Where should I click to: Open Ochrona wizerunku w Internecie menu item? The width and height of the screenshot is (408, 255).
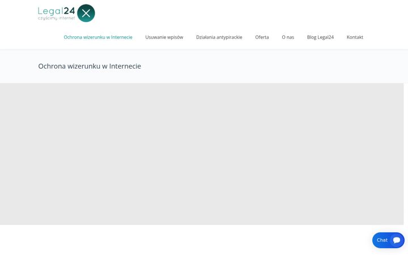click(x=98, y=37)
